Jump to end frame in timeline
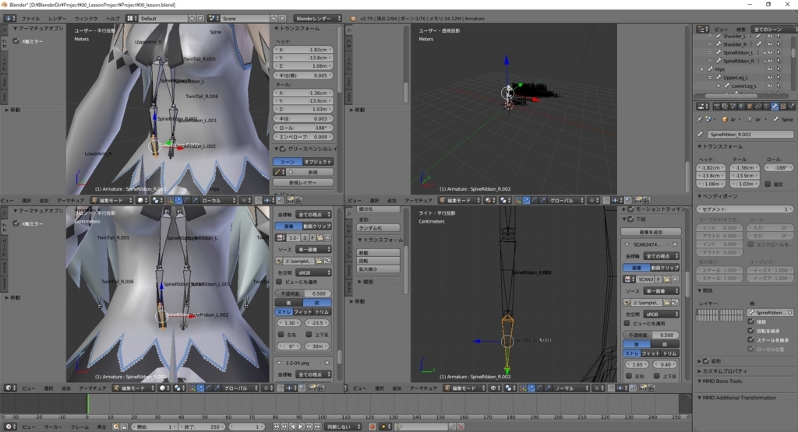798x432 pixels. [318, 427]
